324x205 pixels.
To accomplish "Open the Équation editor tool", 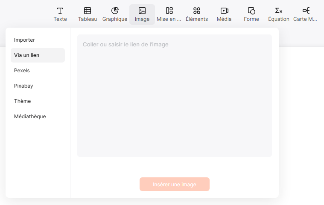I will click(x=279, y=14).
